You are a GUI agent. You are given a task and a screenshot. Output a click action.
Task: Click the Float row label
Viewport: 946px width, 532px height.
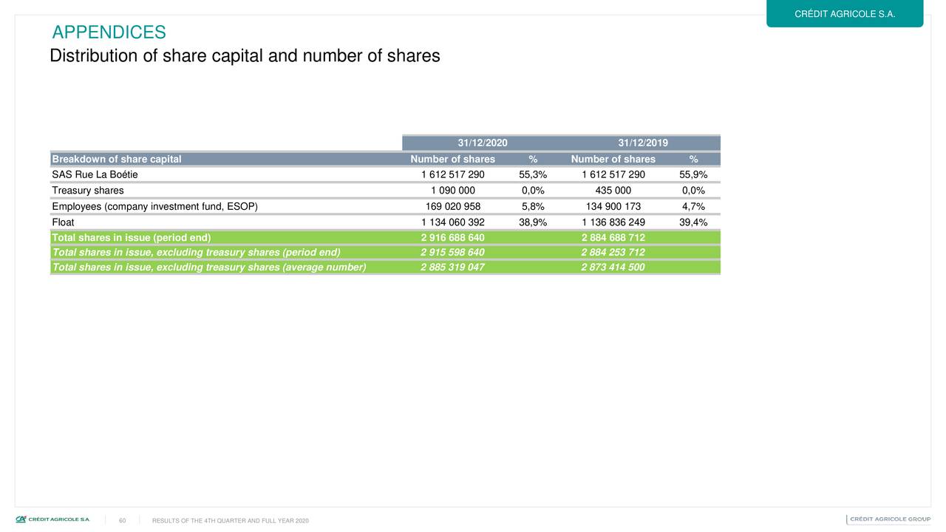coord(63,222)
